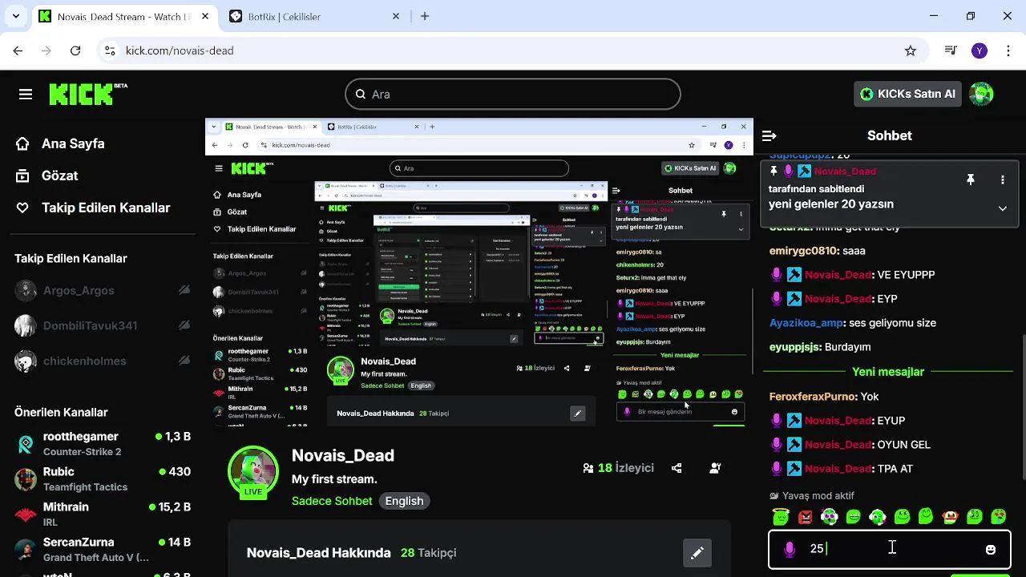Open Argos_Argos followed channel
Screen dimensions: 1026x577
pos(79,290)
